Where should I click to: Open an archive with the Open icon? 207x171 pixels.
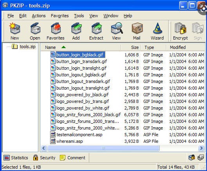[35, 28]
